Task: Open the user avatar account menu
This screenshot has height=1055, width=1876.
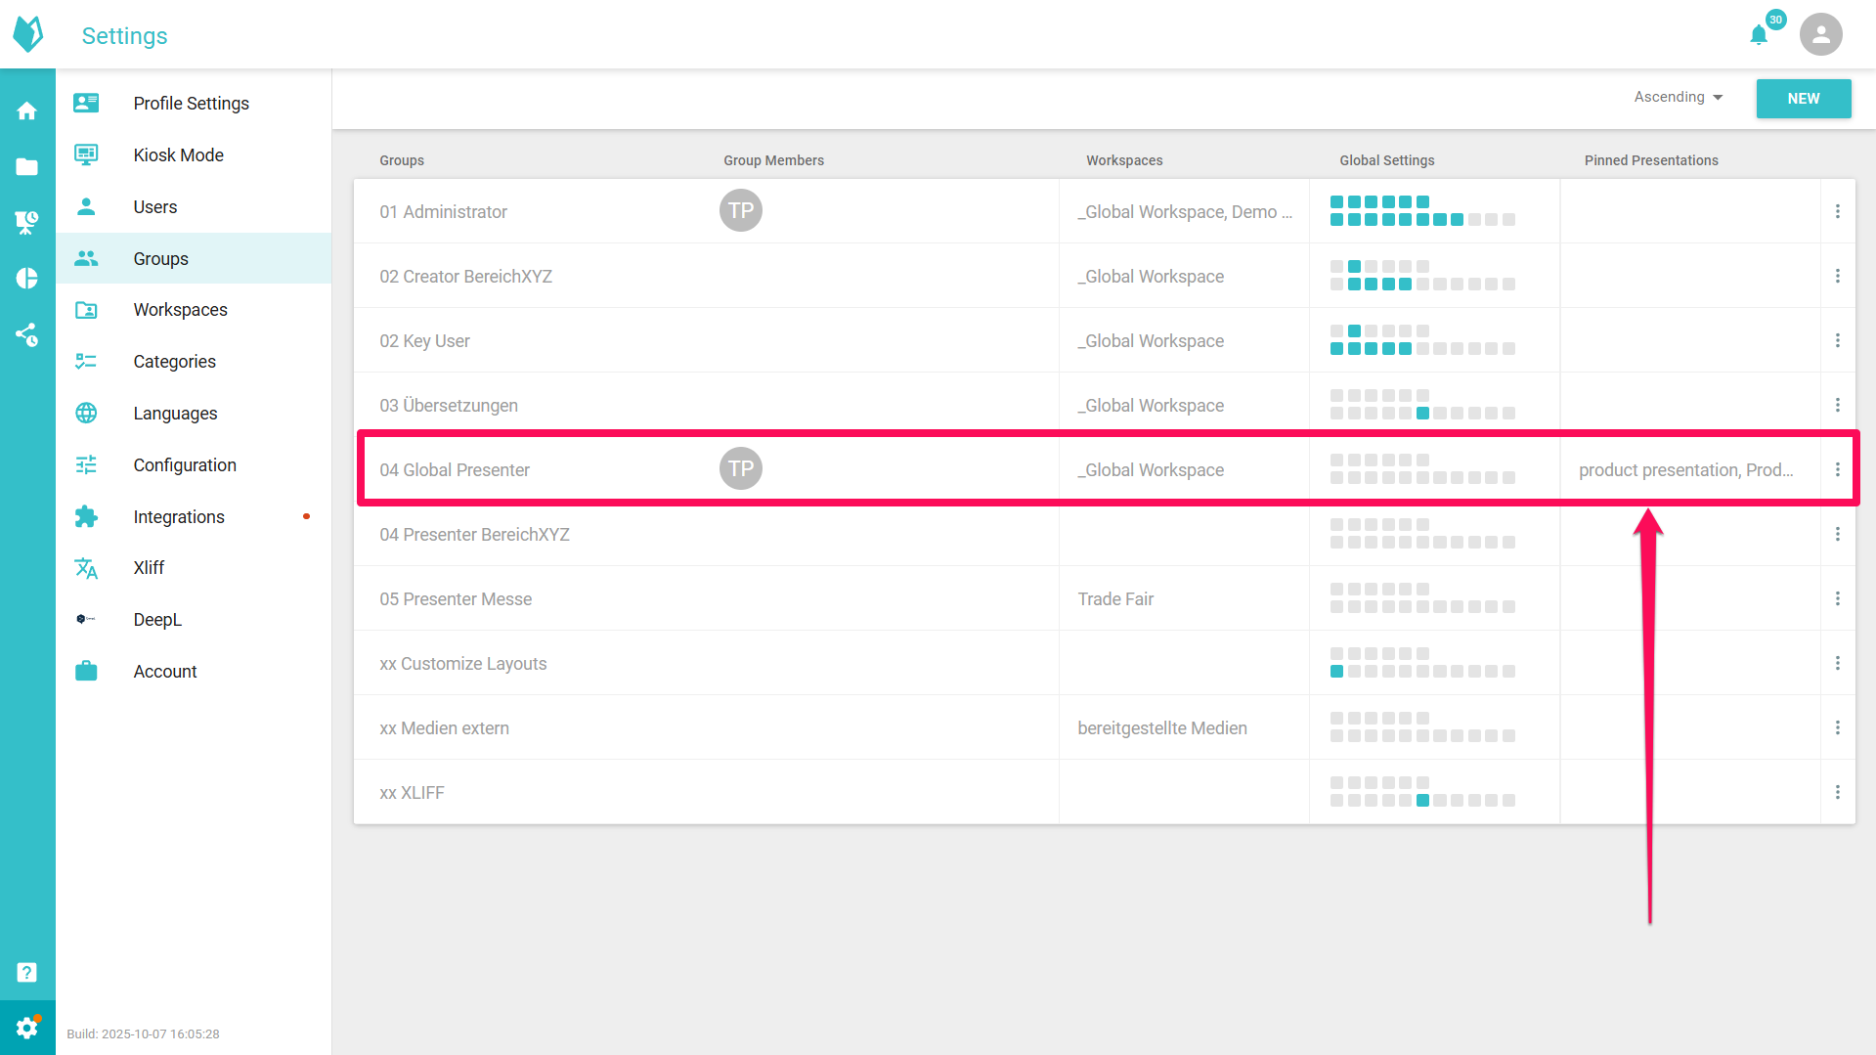Action: [1820, 35]
